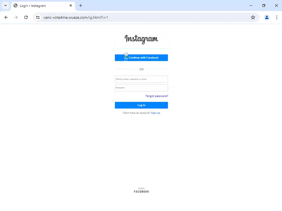This screenshot has height=211, width=282.
Task: Expand the tab search dropdown arrow
Action: click(6, 6)
